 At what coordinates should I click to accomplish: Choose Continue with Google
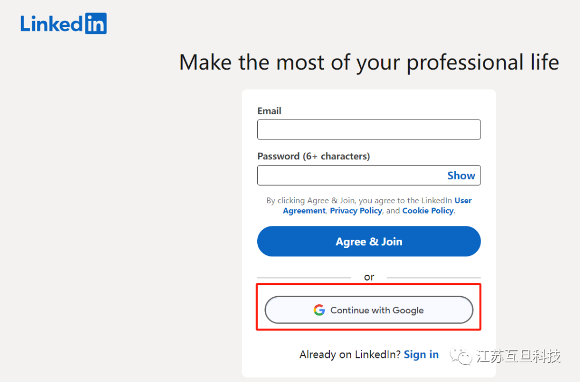pyautogui.click(x=369, y=310)
